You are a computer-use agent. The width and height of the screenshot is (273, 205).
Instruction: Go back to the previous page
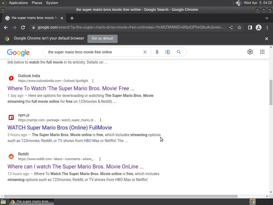pos(6,27)
